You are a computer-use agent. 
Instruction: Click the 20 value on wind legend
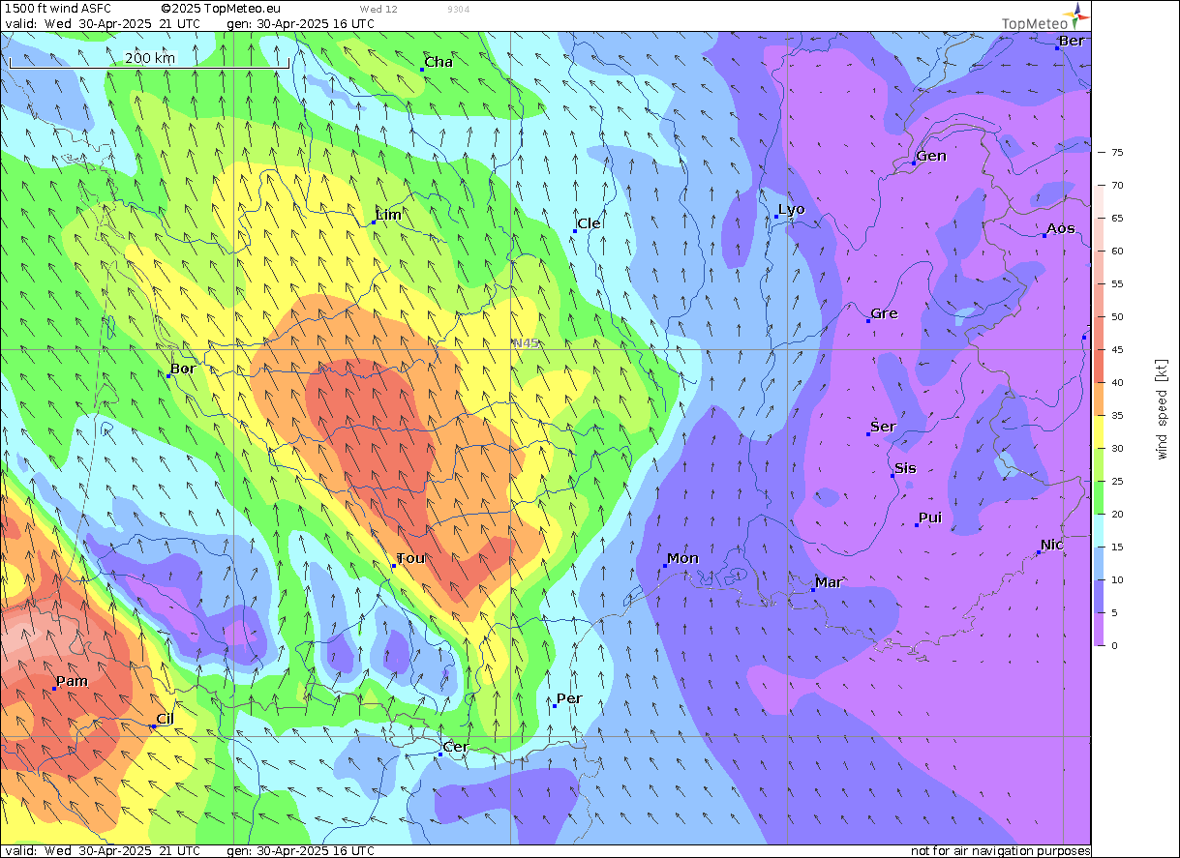1117,515
